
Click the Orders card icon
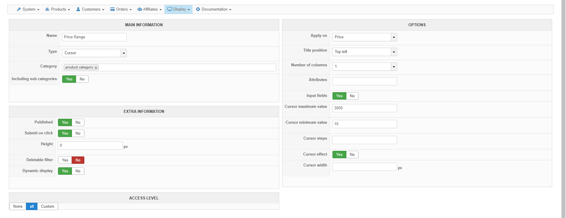click(x=112, y=9)
